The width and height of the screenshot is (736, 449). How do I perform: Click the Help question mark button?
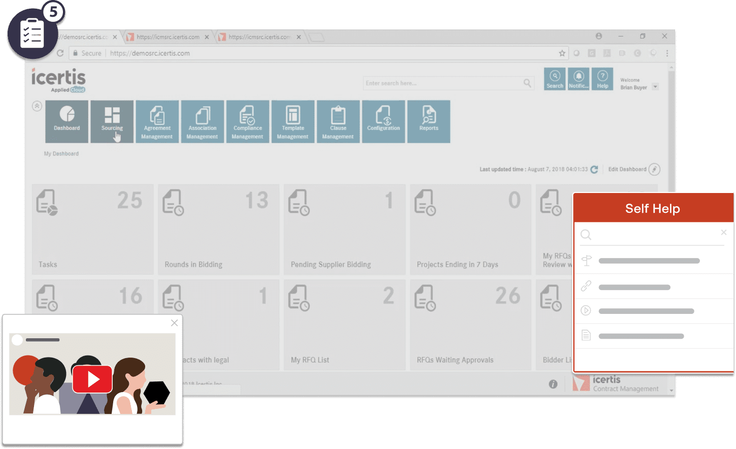pos(603,79)
